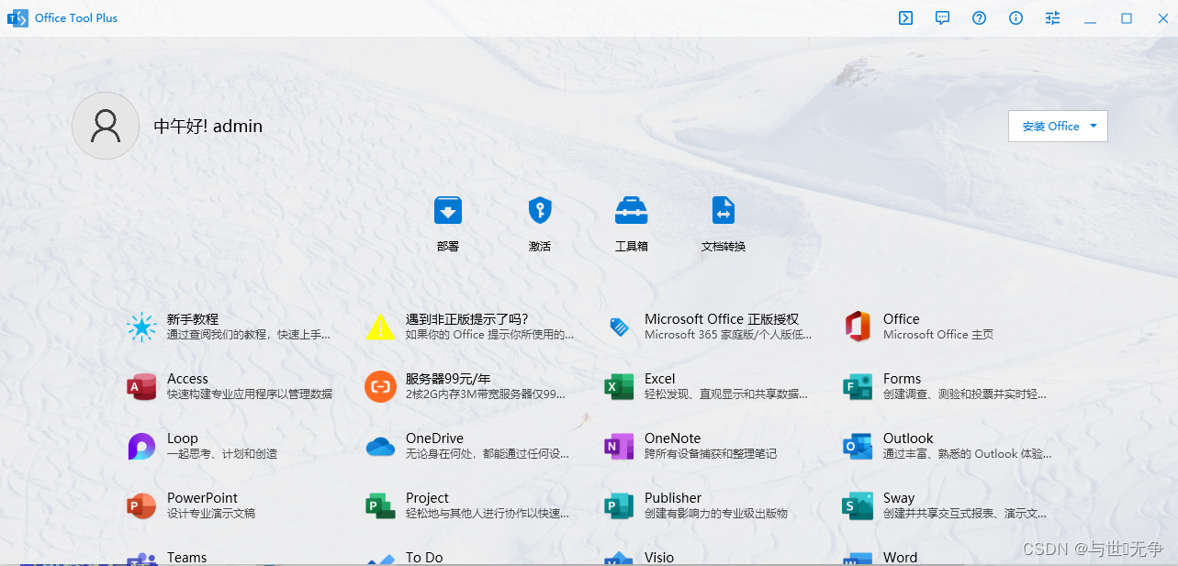Click the Outlook icon
The width and height of the screenshot is (1178, 566).
858,446
